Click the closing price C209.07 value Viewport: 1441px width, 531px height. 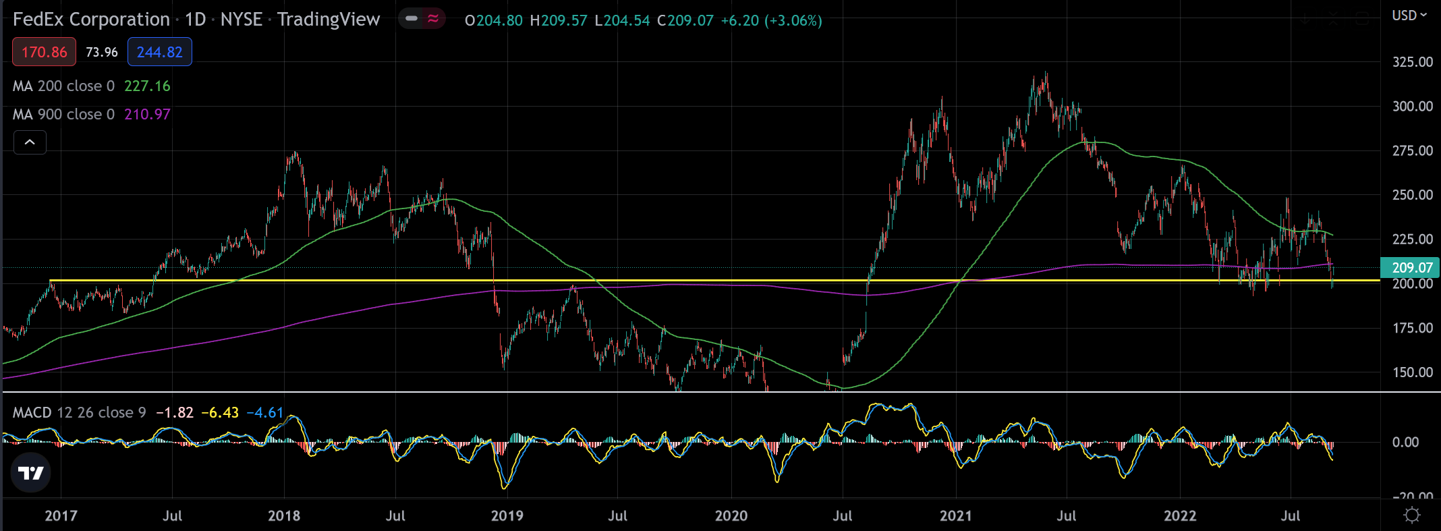(685, 21)
